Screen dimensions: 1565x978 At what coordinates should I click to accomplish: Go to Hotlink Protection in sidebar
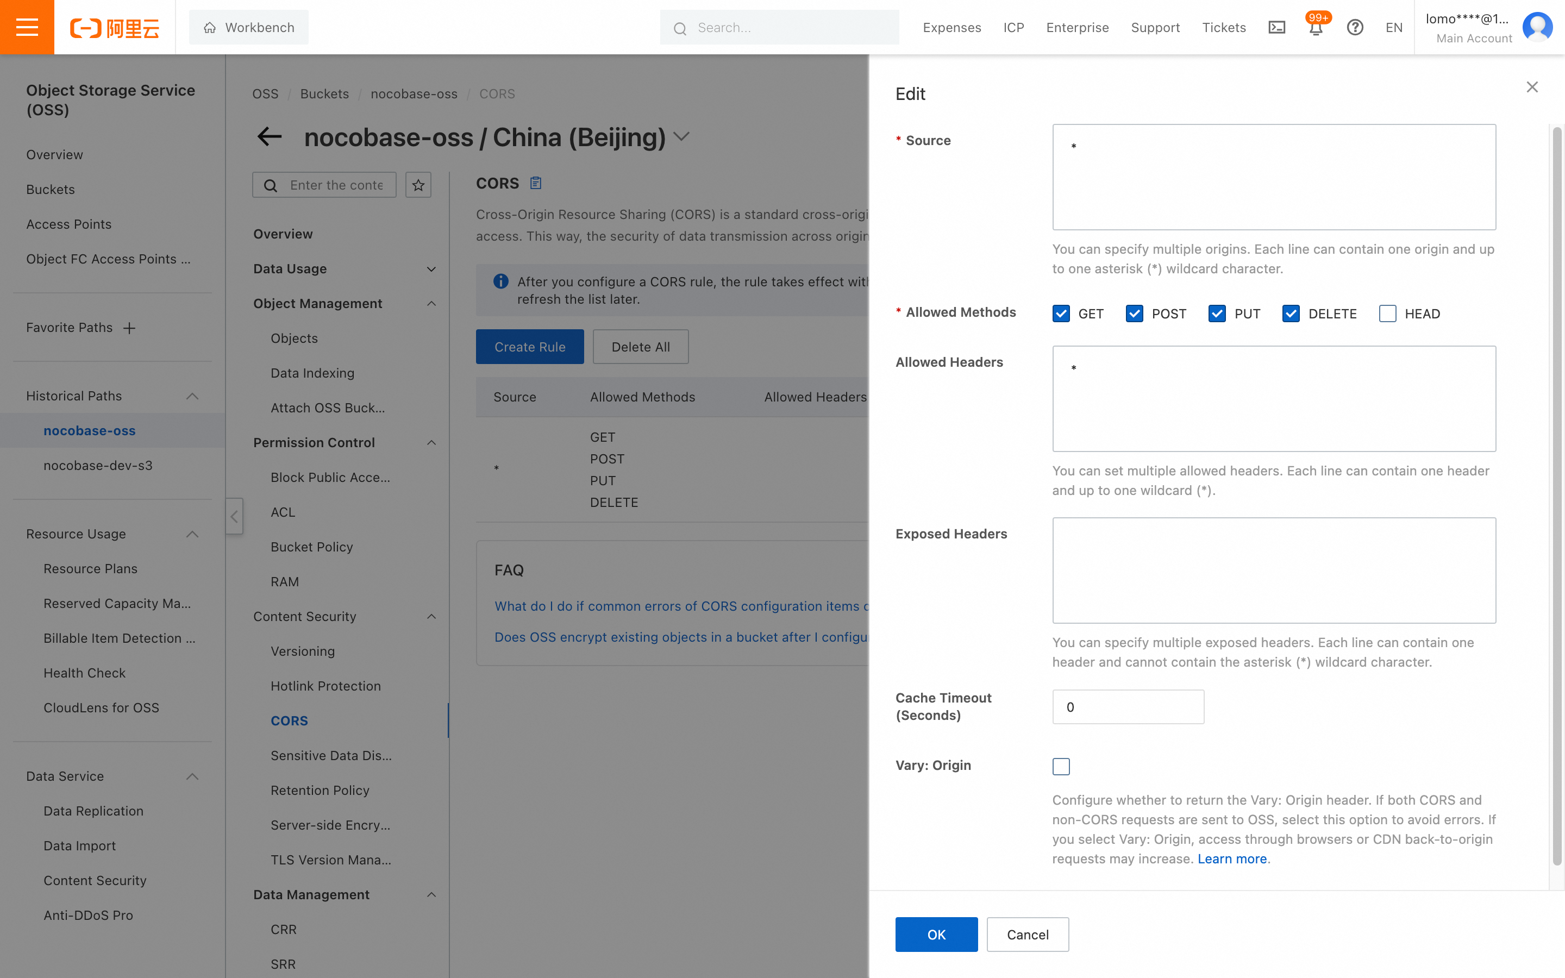[325, 686]
